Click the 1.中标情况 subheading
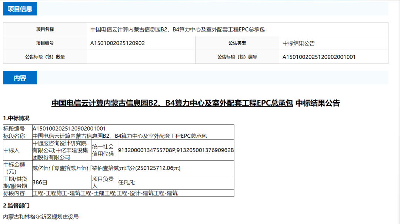400x224 pixels. pyautogui.click(x=16, y=118)
